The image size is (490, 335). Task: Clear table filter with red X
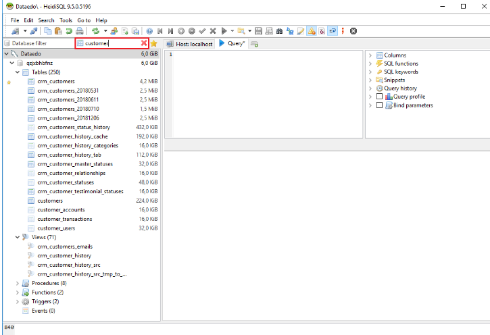pos(144,43)
